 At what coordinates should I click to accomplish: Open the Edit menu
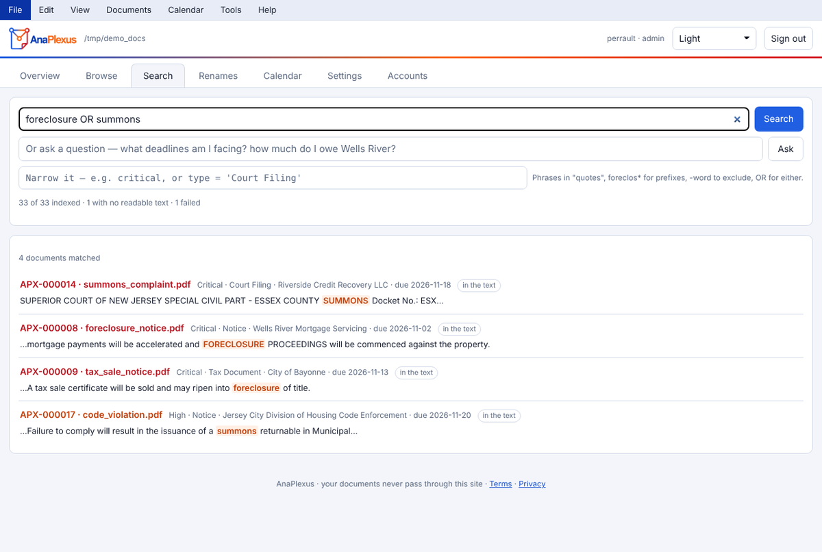click(x=47, y=10)
